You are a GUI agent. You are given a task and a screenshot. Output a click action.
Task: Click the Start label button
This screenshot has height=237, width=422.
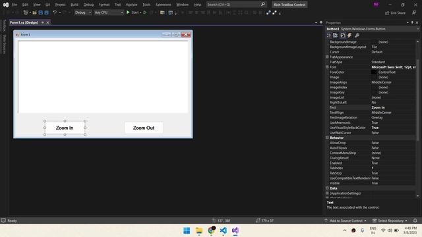[x=135, y=13]
